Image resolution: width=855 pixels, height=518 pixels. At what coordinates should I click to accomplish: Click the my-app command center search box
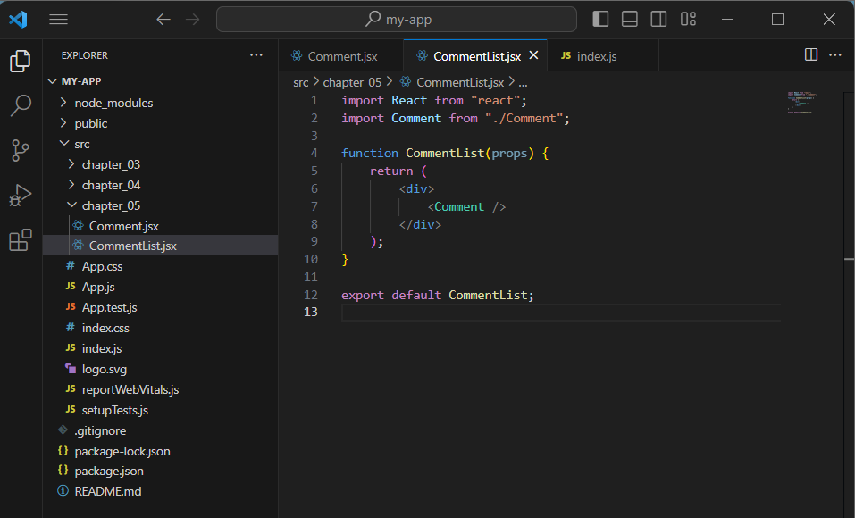(397, 20)
